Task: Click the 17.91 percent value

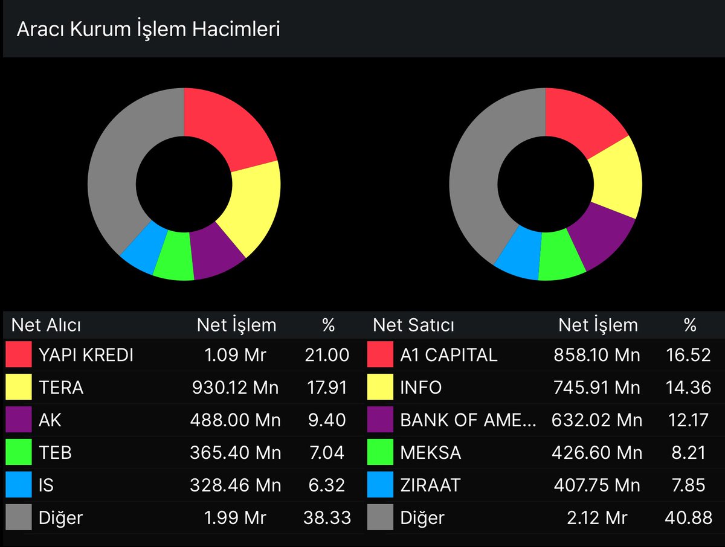Action: point(328,388)
